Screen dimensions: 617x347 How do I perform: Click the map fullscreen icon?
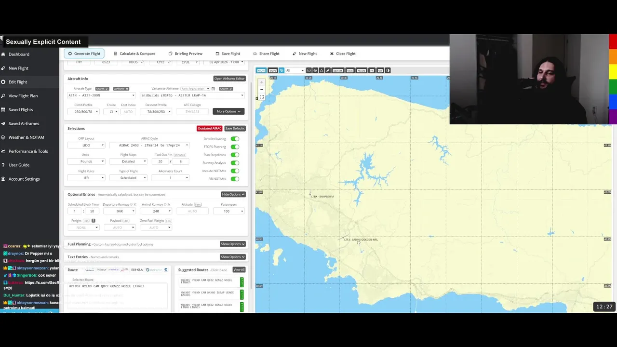coord(262,97)
